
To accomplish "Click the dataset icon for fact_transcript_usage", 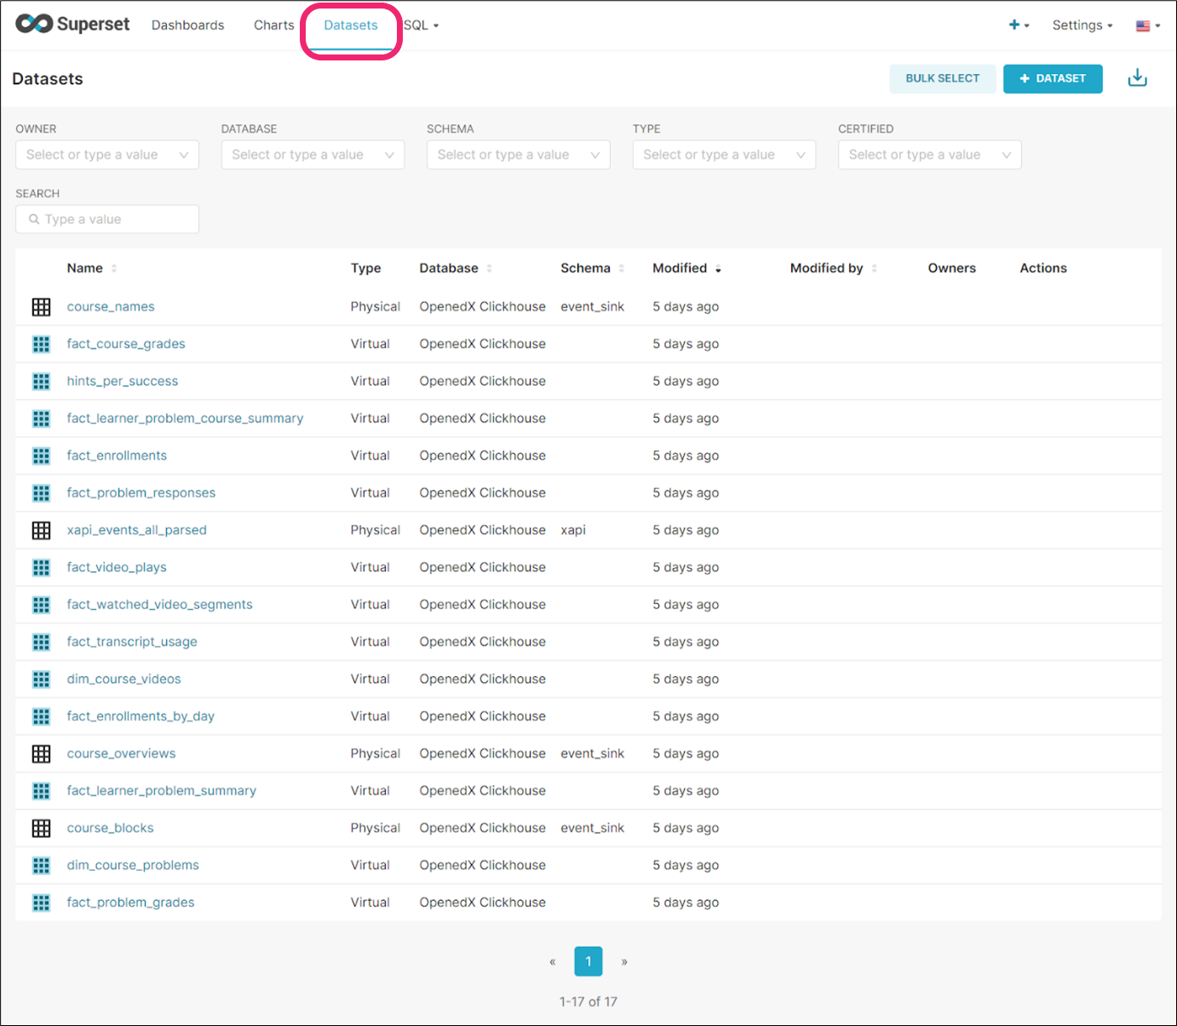I will click(x=41, y=642).
